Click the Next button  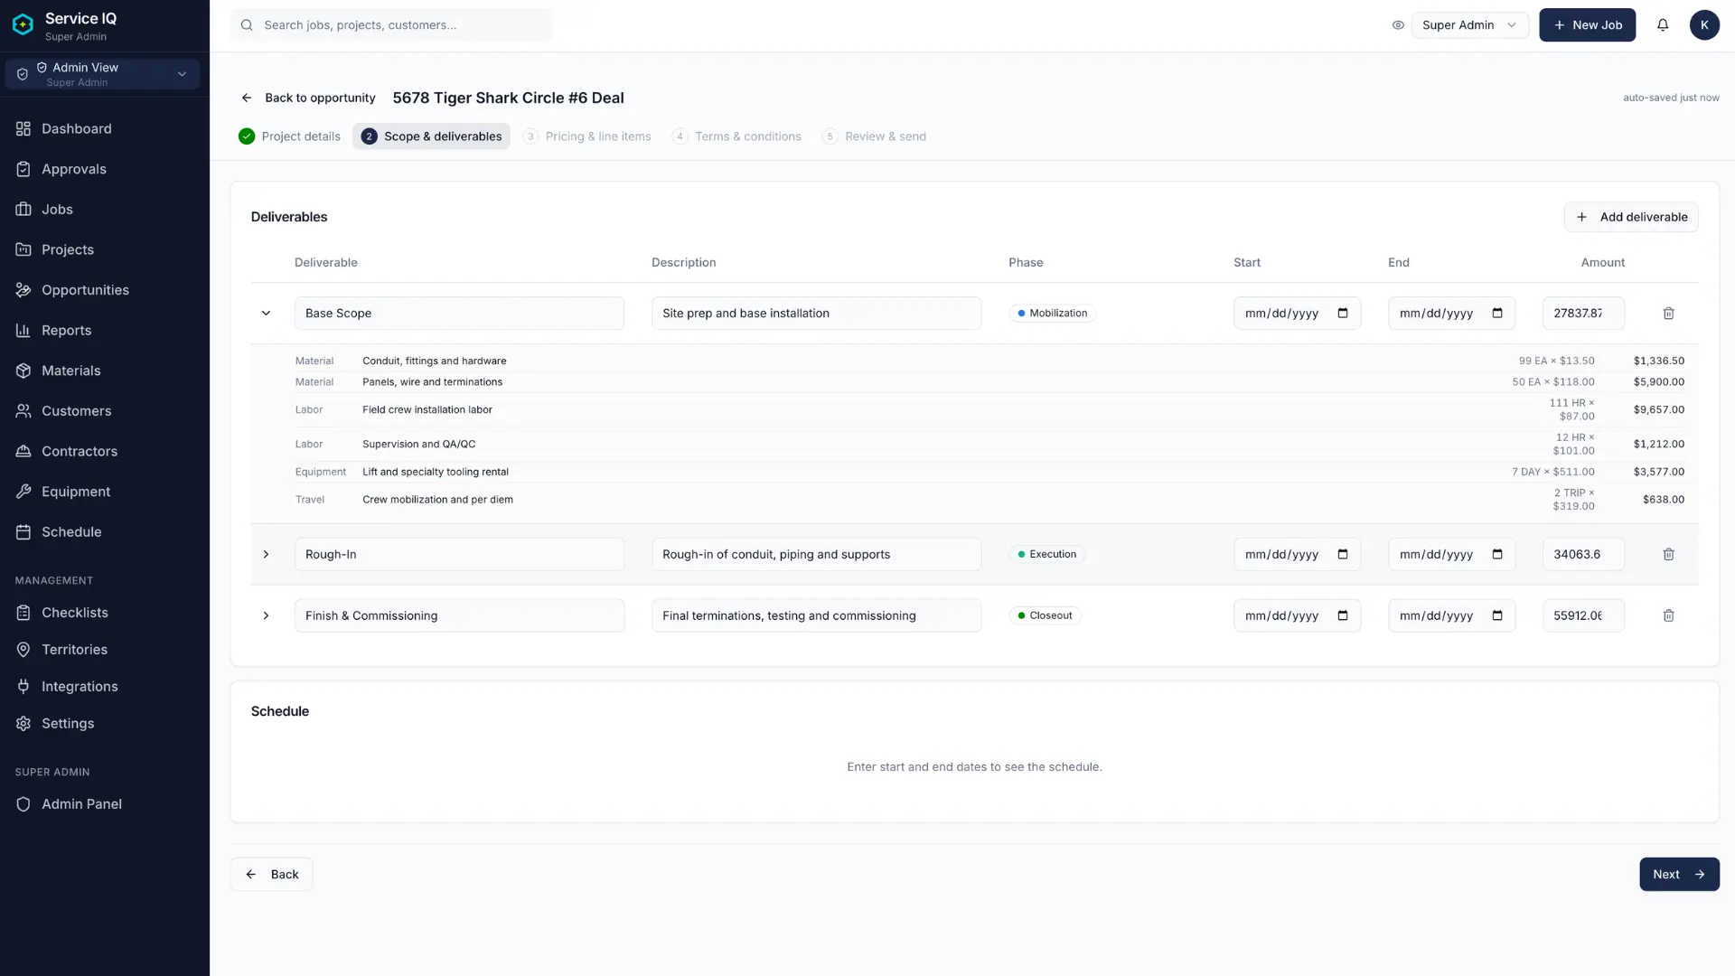click(x=1679, y=874)
